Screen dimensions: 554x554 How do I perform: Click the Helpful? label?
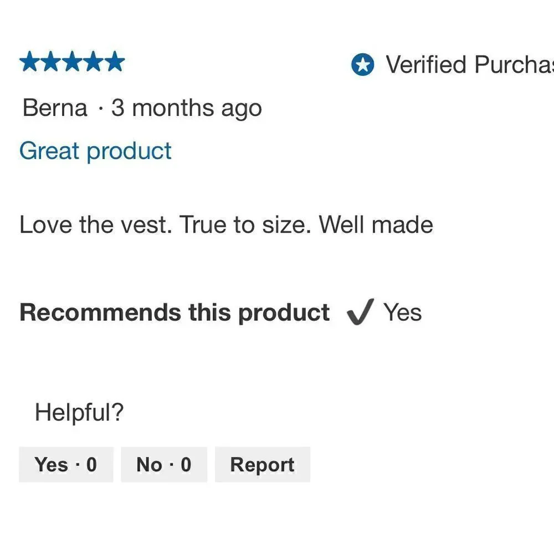tap(79, 412)
